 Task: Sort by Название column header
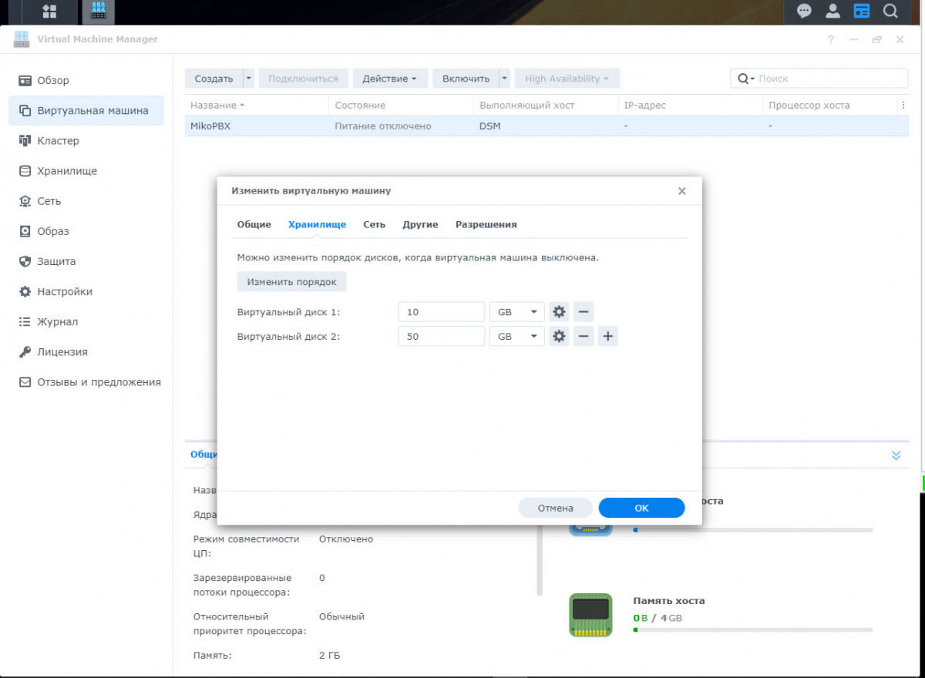coord(257,105)
